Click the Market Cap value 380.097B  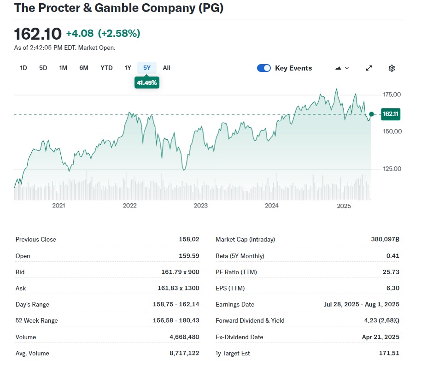point(385,239)
